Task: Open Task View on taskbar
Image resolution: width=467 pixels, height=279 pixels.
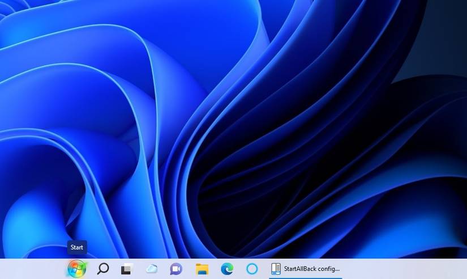Action: point(127,269)
